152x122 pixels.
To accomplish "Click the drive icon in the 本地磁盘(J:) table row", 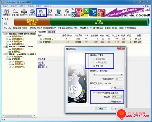I will coord(41,39).
